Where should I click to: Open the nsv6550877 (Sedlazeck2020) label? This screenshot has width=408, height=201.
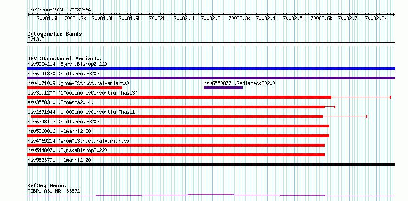pyautogui.click(x=239, y=83)
